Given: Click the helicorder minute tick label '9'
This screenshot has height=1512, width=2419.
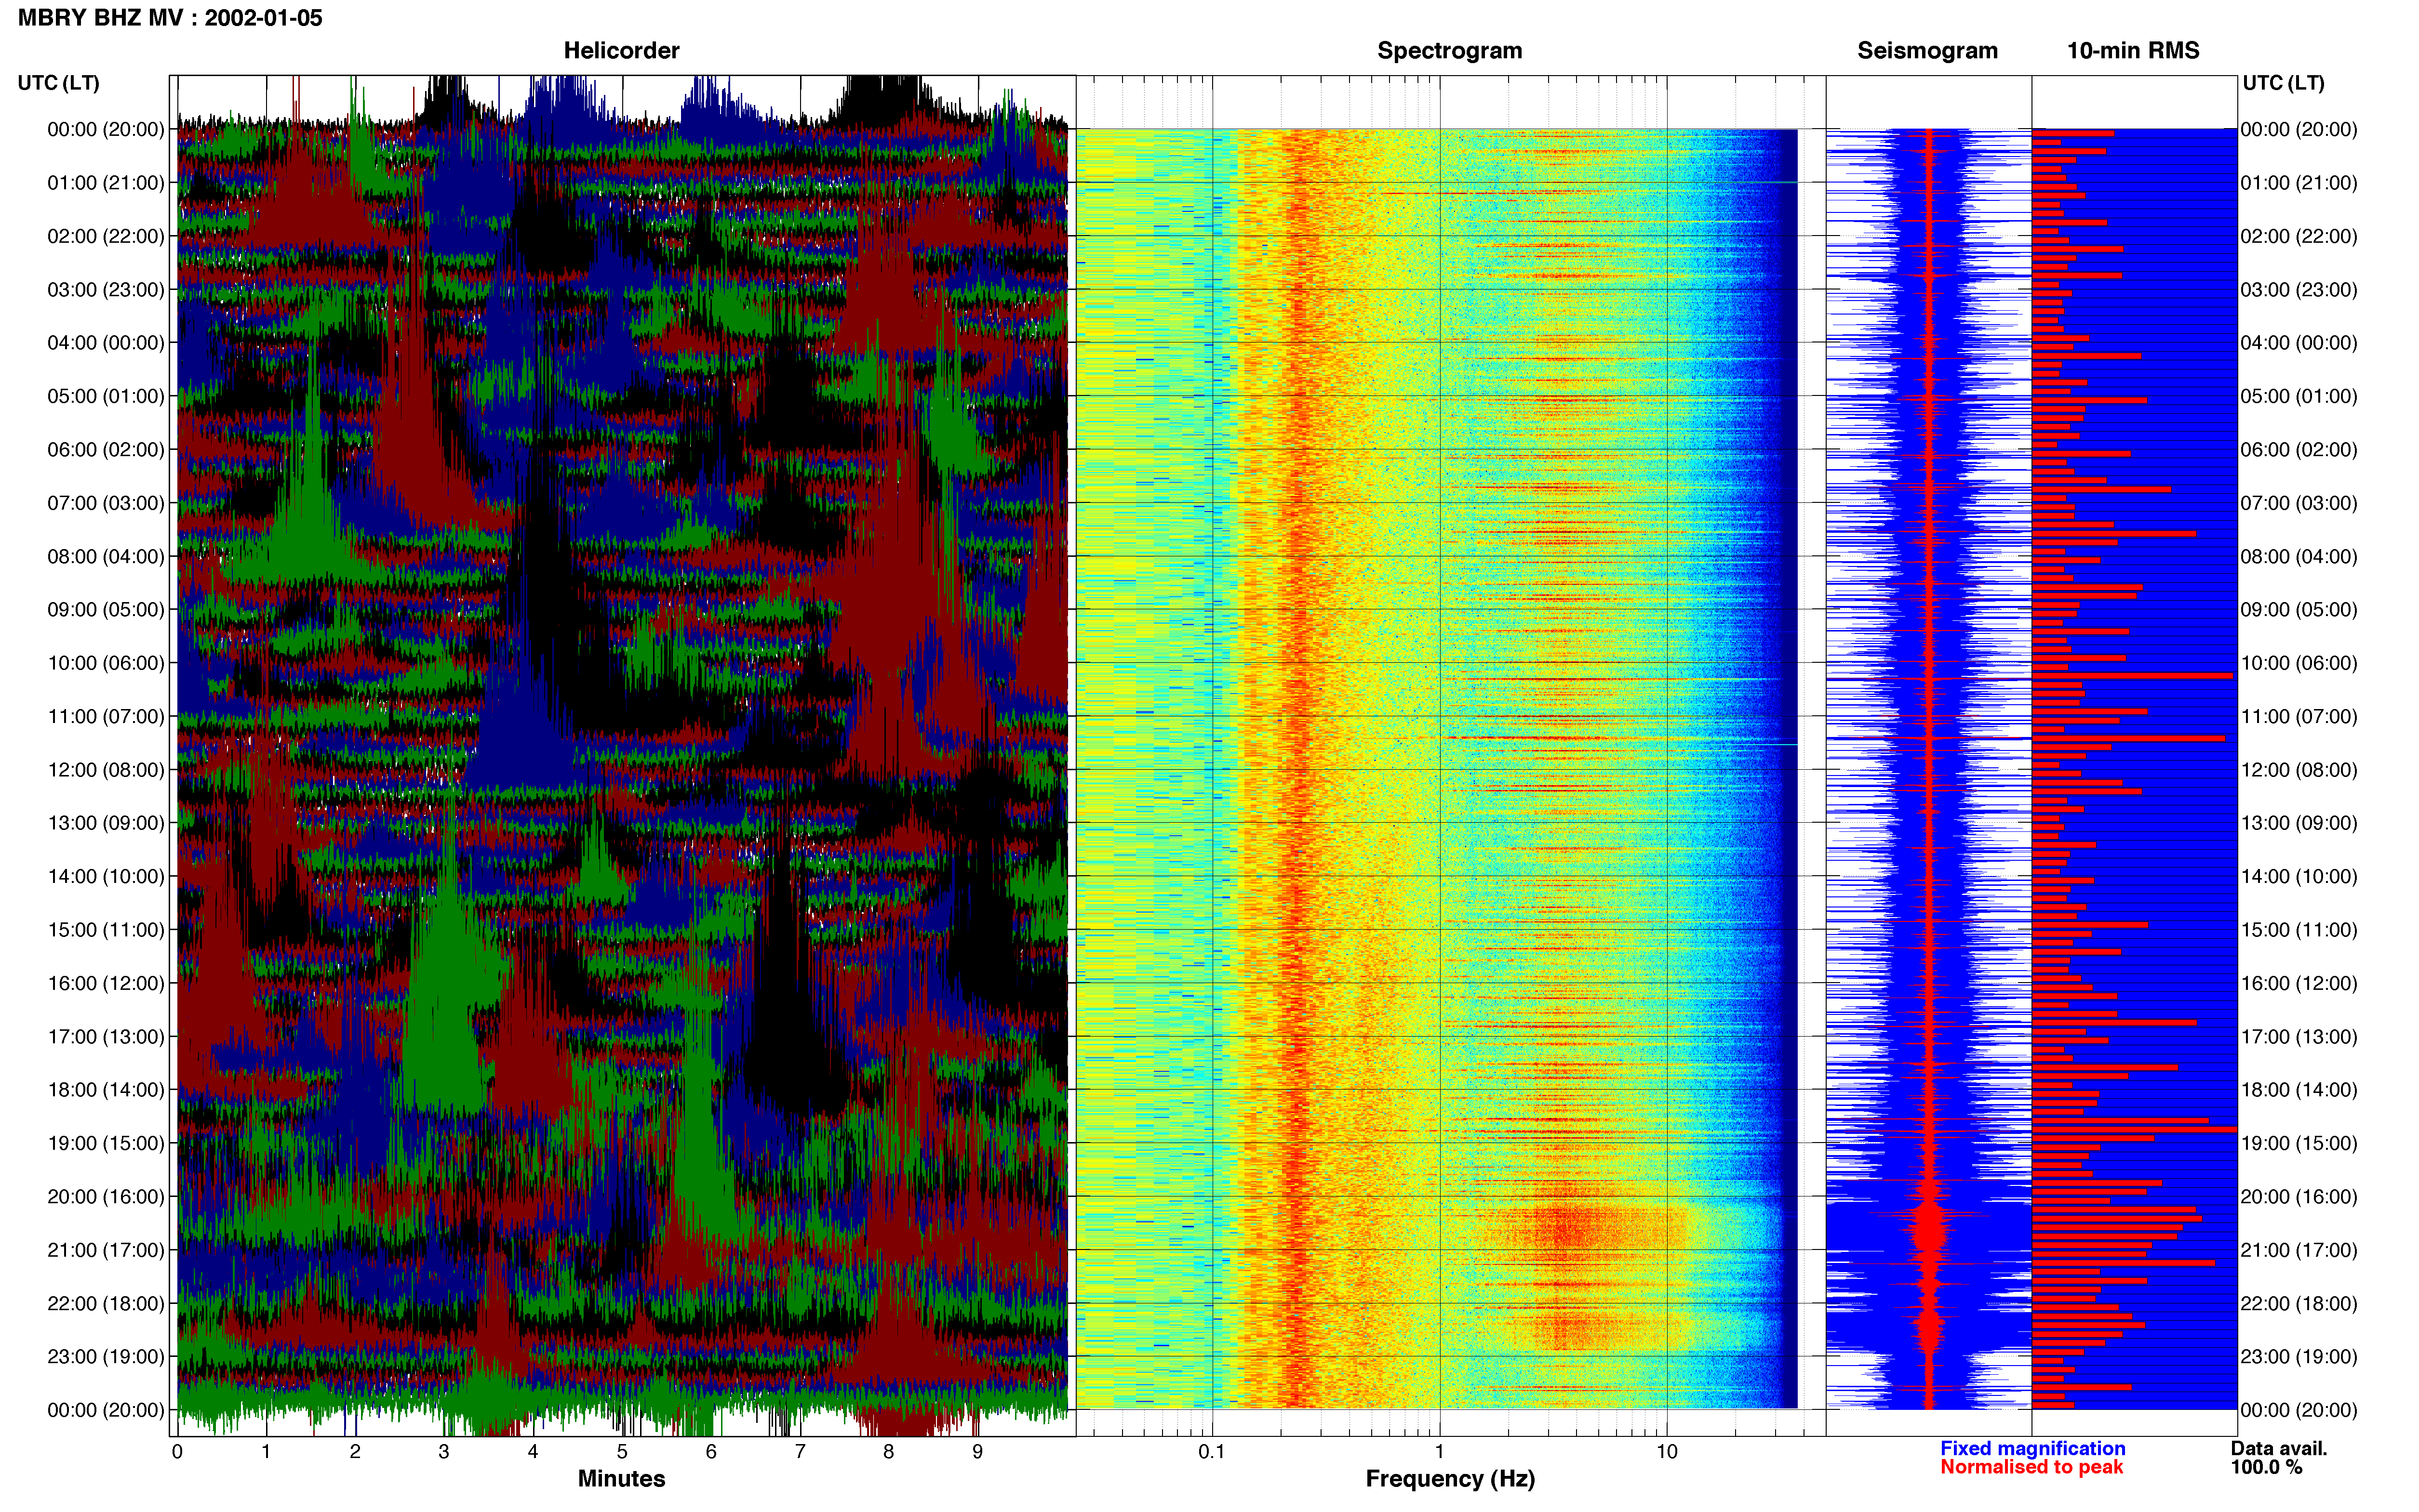Looking at the screenshot, I should pos(977,1452).
